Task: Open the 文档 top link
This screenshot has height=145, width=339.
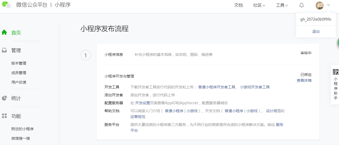Action: (x=238, y=5)
